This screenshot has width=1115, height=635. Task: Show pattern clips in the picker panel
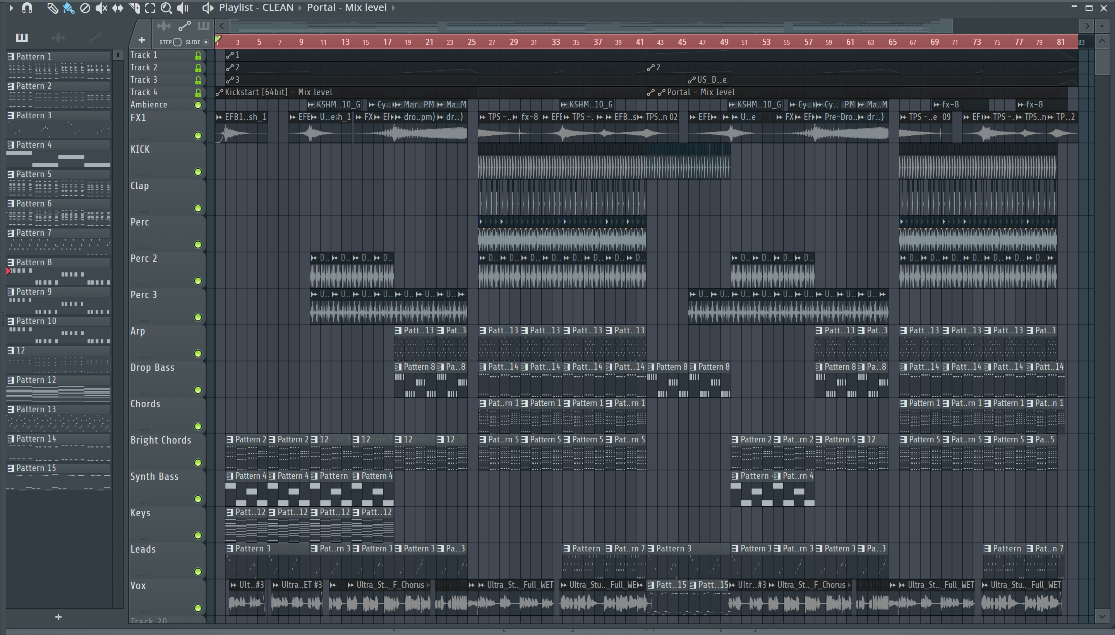click(21, 38)
